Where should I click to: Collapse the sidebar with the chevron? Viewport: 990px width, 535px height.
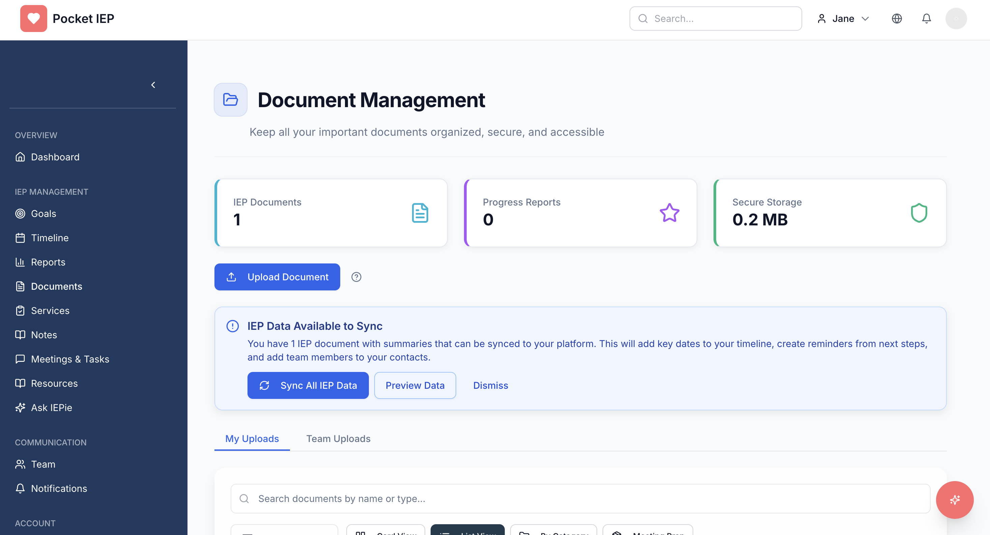pos(153,85)
